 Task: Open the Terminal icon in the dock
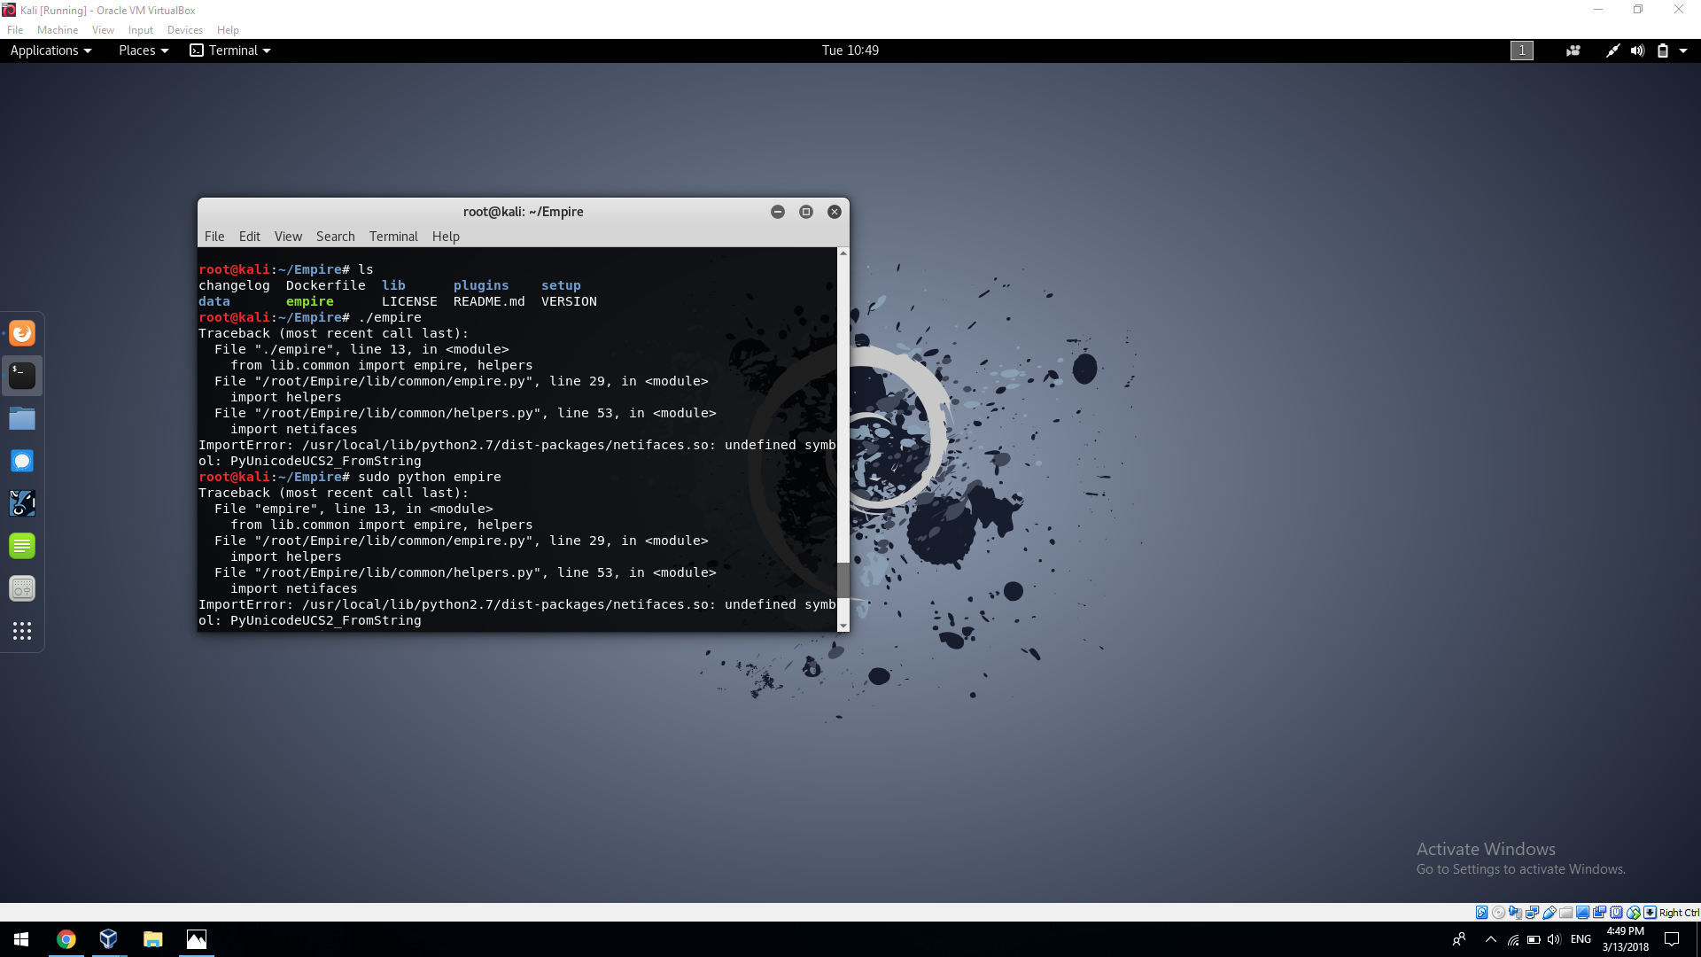coord(22,376)
